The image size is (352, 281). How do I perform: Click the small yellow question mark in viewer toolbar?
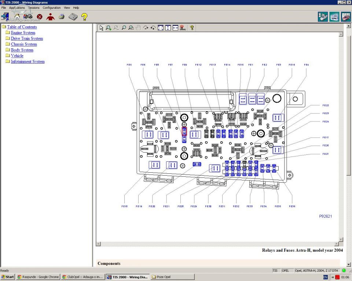pos(192,28)
